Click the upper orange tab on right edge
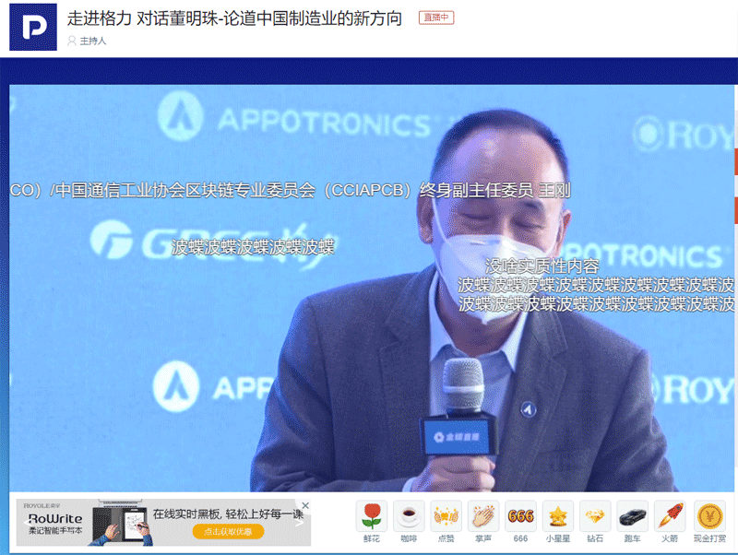This screenshot has width=738, height=555. (734, 162)
